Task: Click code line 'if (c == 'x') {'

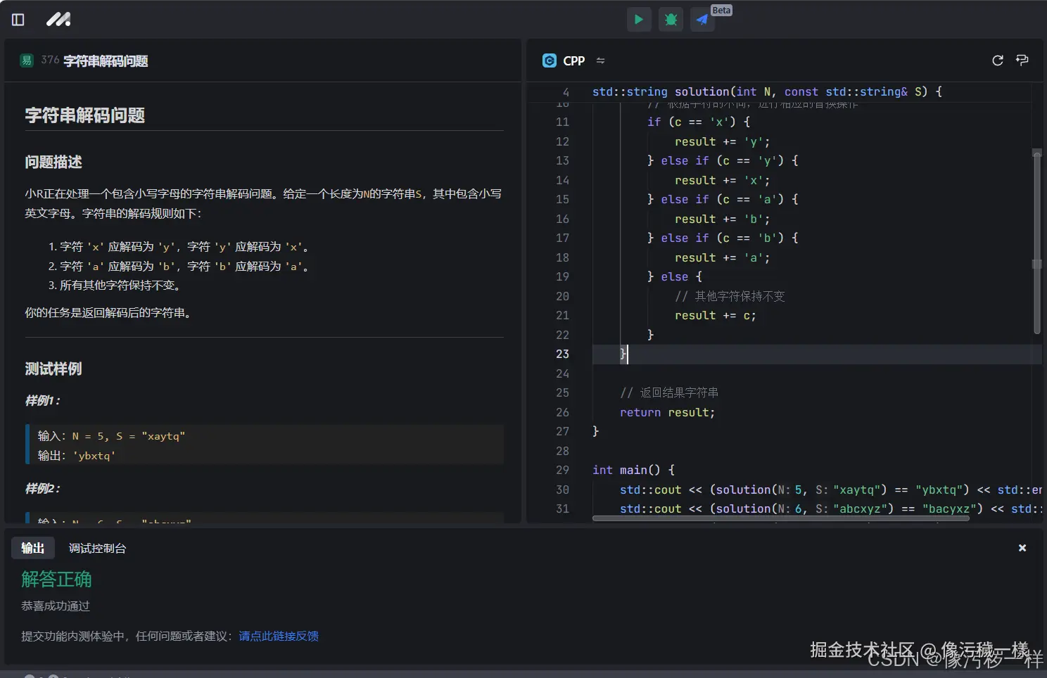Action: (699, 122)
